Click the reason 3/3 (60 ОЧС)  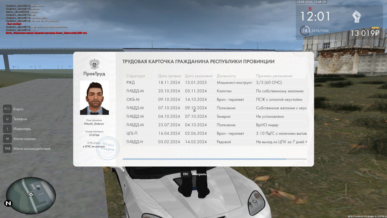(269, 82)
